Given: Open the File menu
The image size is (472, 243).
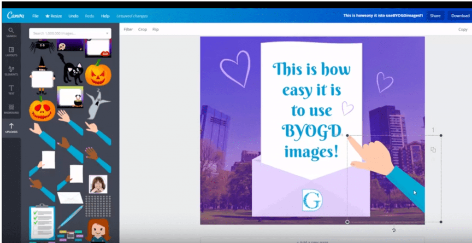Looking at the screenshot, I should [x=35, y=16].
